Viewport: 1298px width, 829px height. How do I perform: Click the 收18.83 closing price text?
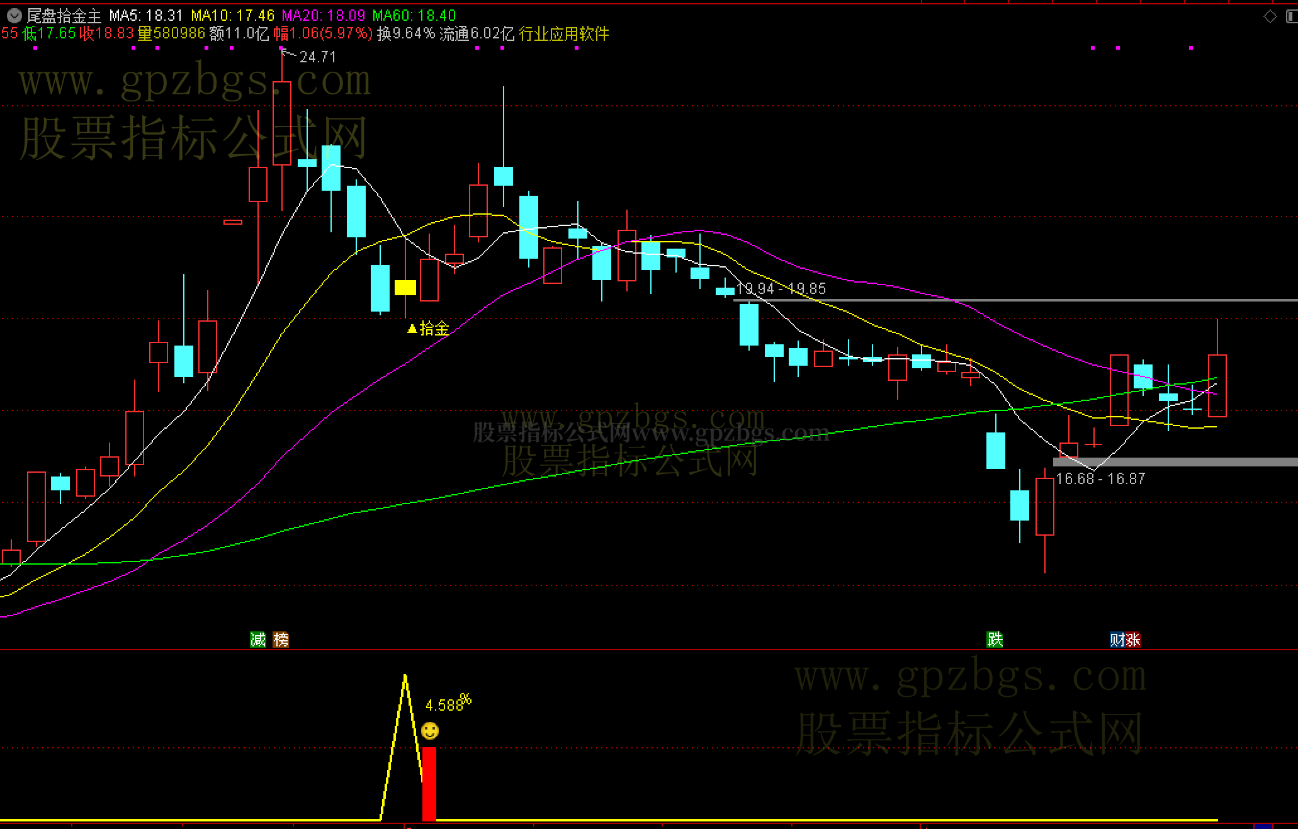click(107, 33)
